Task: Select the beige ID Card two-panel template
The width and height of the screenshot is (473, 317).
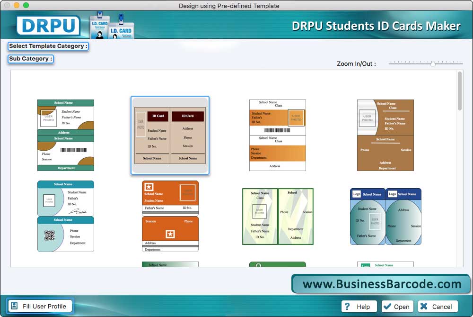Action: (x=170, y=135)
